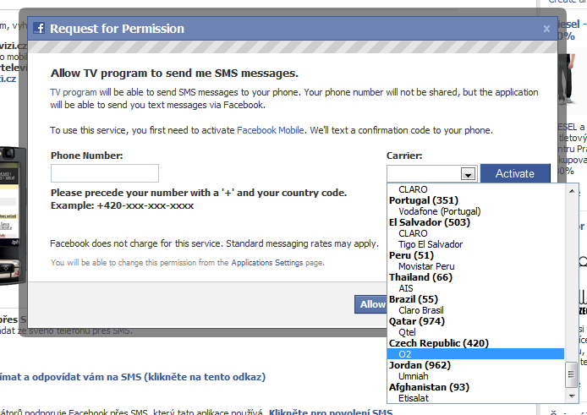Click the Portugal (351) group label

click(x=424, y=200)
